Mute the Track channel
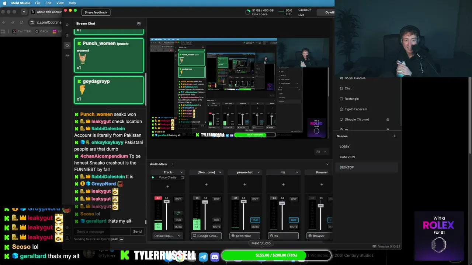The image size is (472, 265). [178, 227]
